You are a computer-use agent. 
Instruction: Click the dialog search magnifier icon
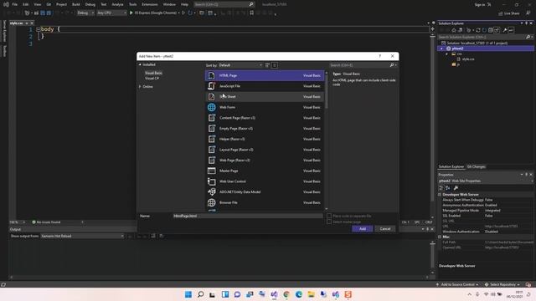[x=392, y=65]
